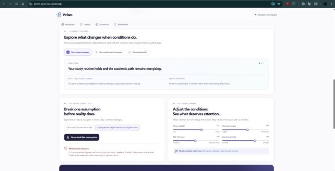Click 'Explore how robust your plan is' description
Image resolution: width=335 pixels, height=171 pixels.
93,120
